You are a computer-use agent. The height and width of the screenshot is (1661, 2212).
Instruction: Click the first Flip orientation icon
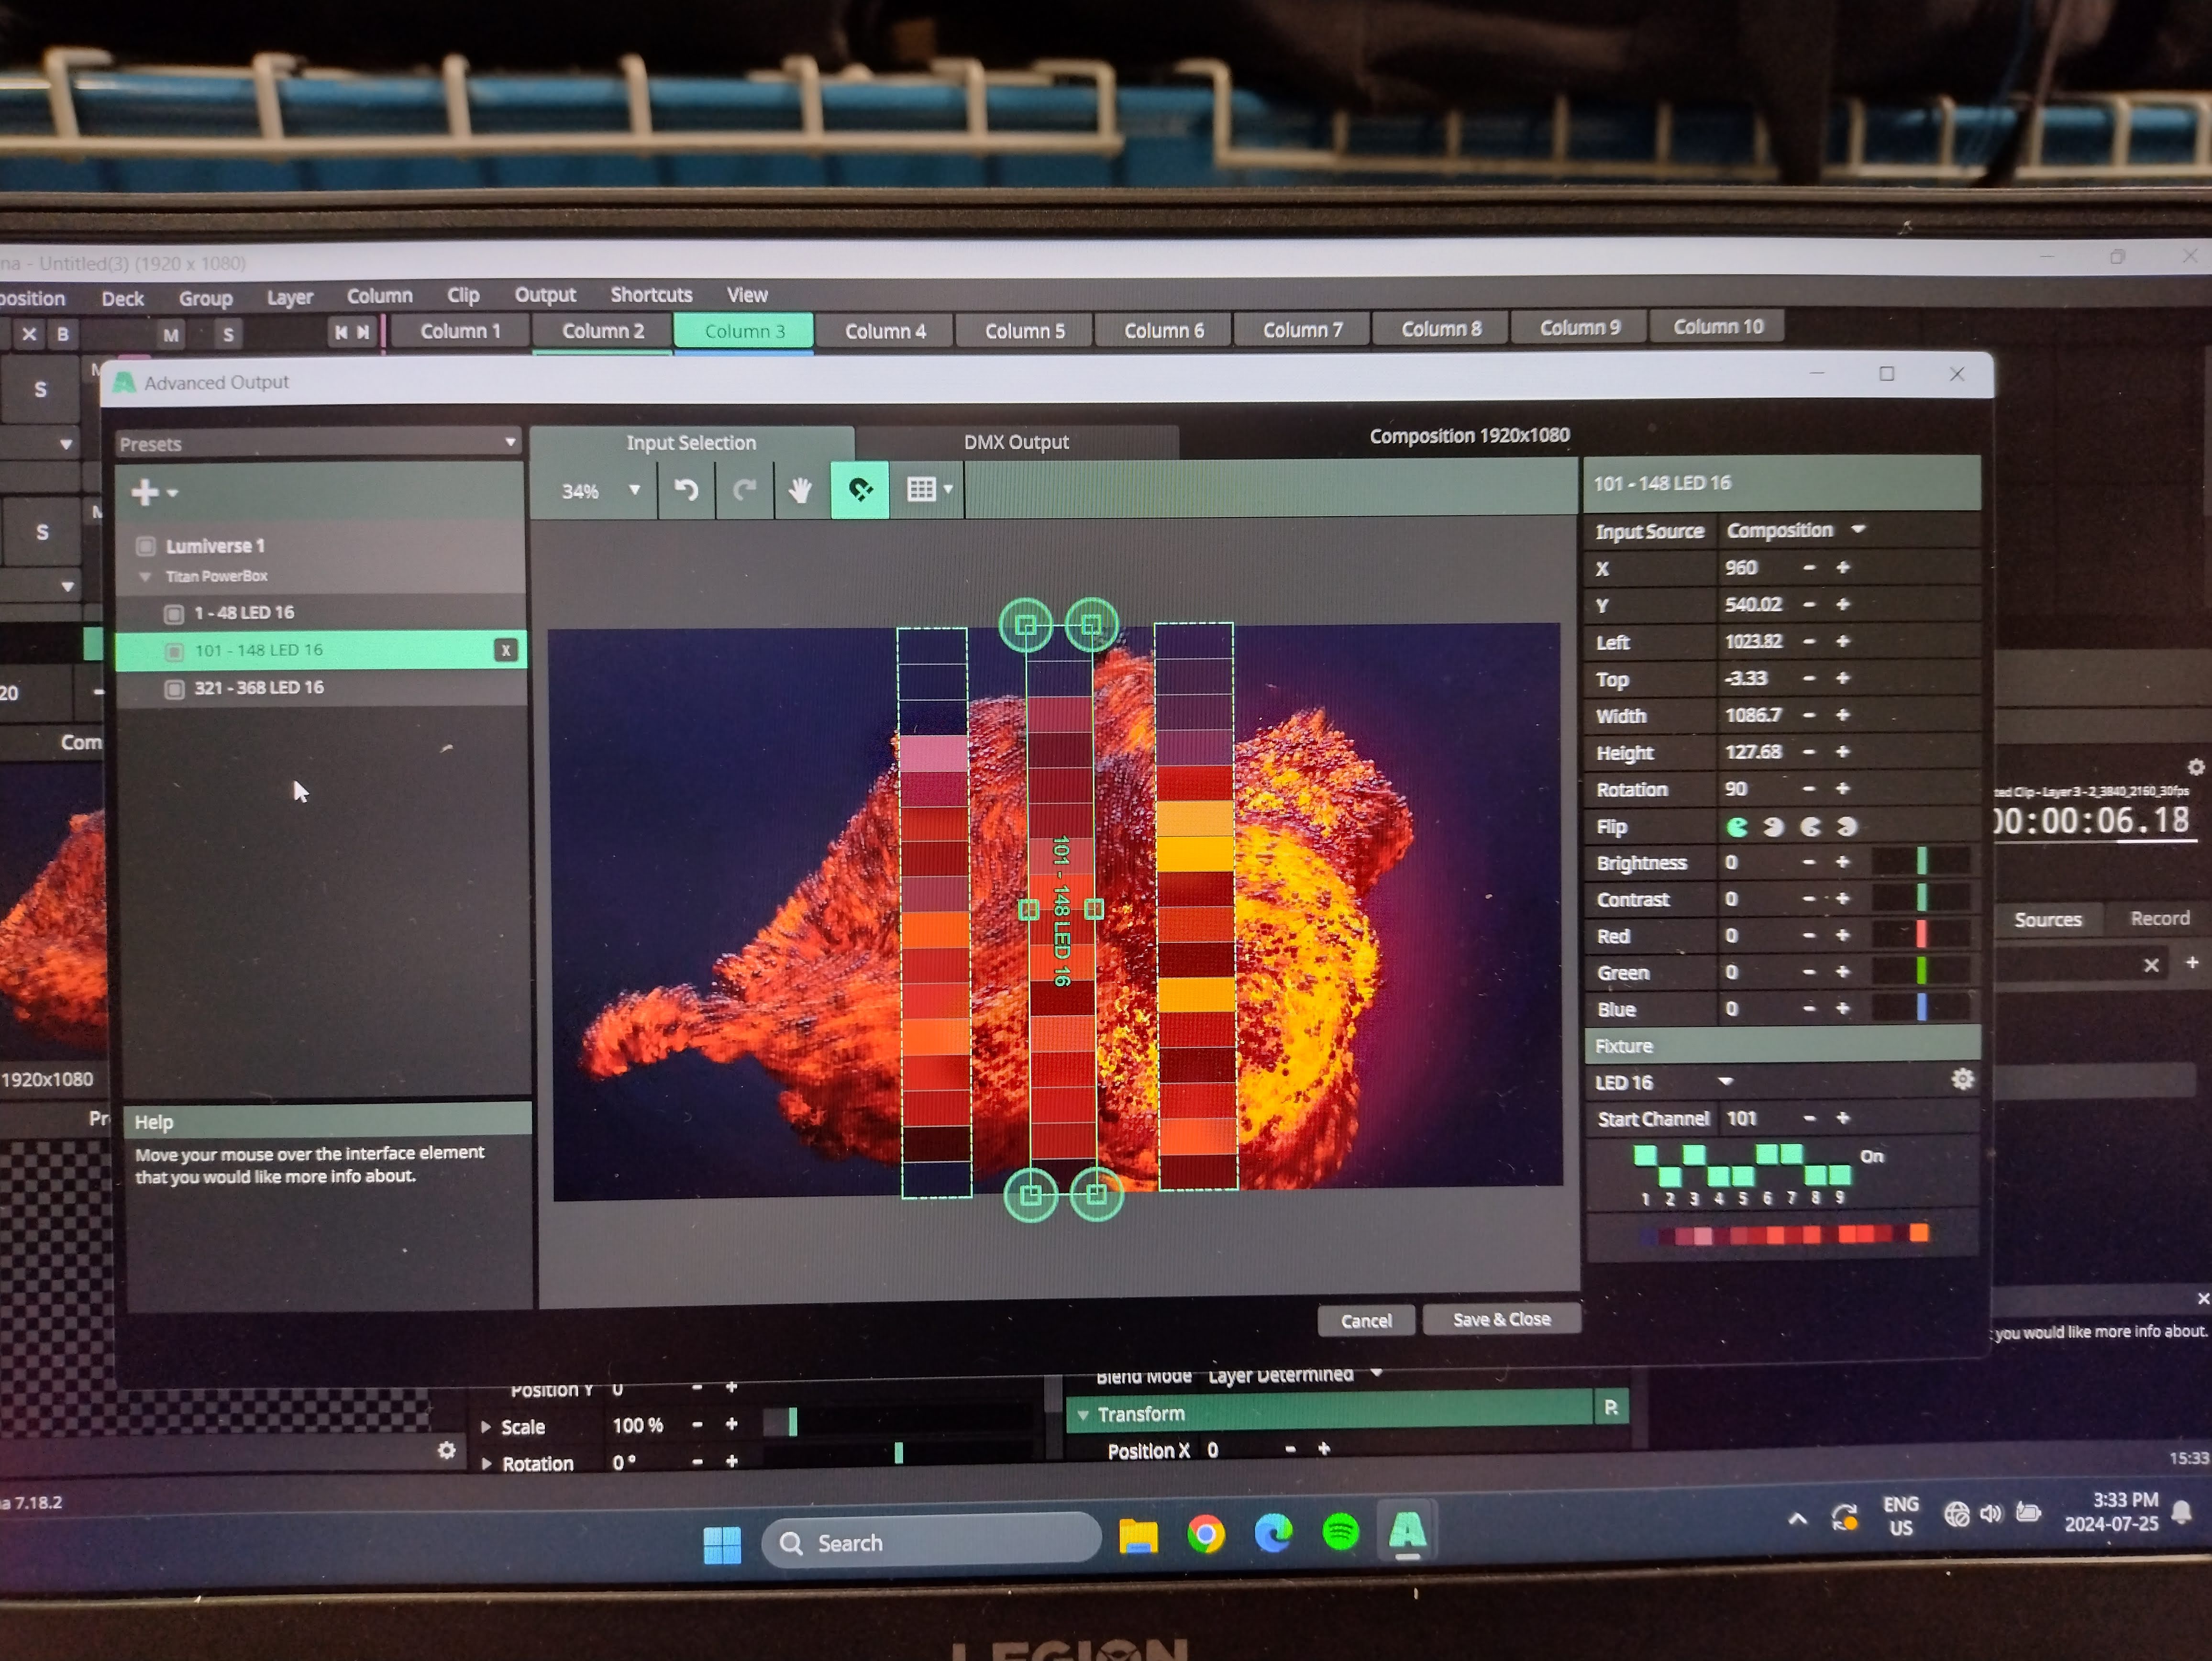coord(1738,827)
